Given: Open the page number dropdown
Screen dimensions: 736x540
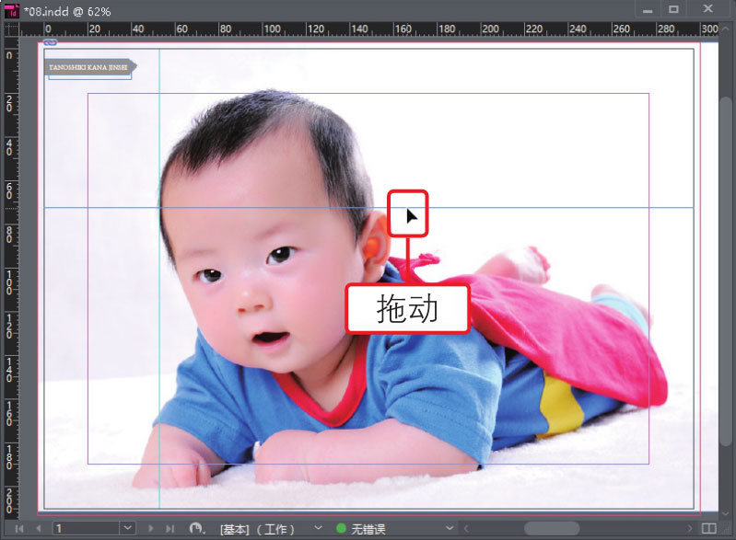Looking at the screenshot, I should pyautogui.click(x=128, y=528).
